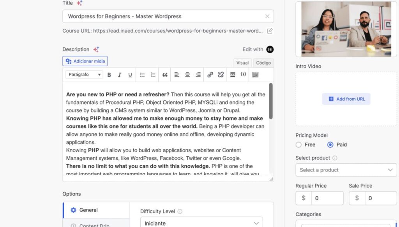Image resolution: width=399 pixels, height=227 pixels.
Task: Click the insert link icon
Action: pos(210,75)
